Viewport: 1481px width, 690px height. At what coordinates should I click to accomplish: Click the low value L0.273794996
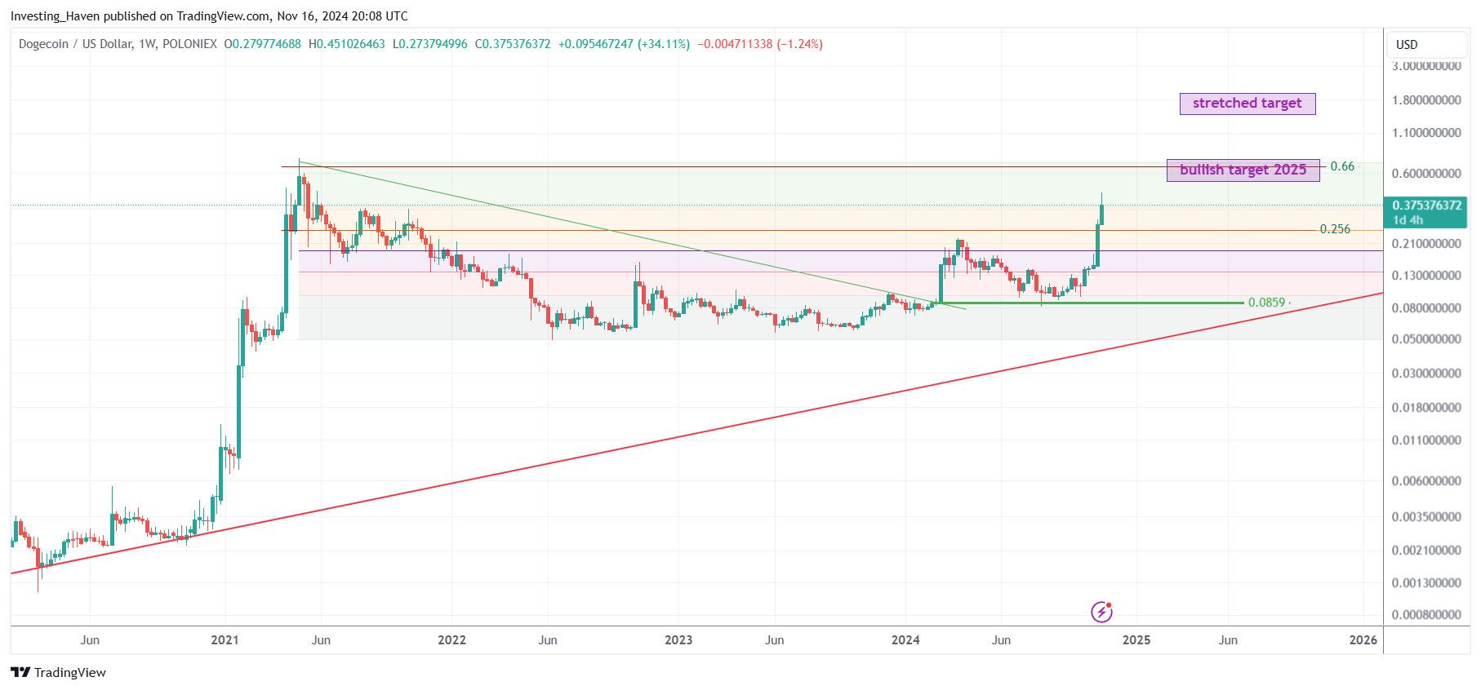429,44
